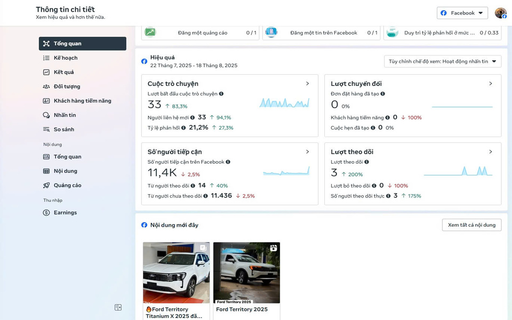Viewport: 512px width, 320px height.
Task: Expand the Lượt theo dõi card arrow
Action: pos(491,152)
